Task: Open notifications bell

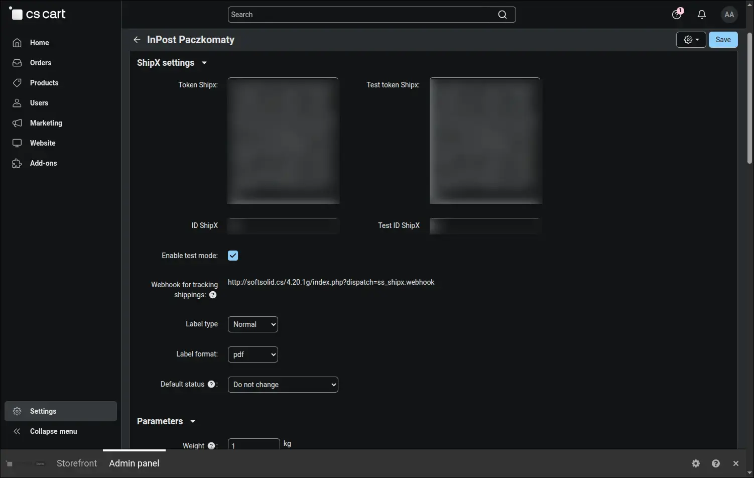Action: 702,15
